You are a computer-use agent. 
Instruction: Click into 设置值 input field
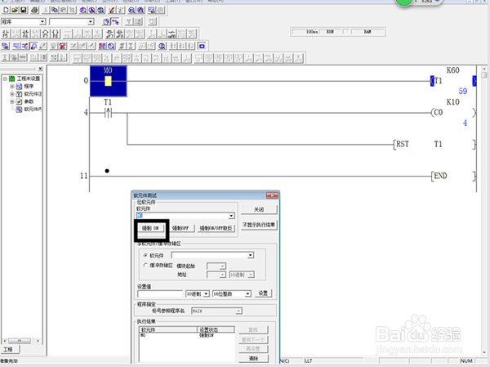[x=160, y=293]
